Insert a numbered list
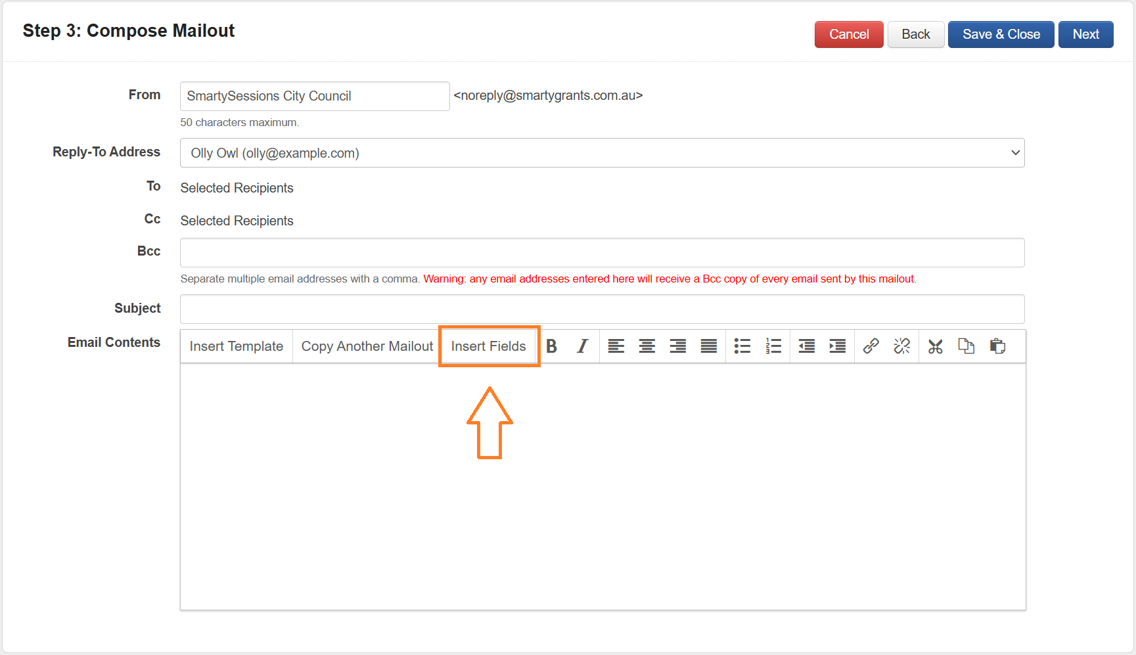Screen dimensions: 1136x655 [773, 346]
